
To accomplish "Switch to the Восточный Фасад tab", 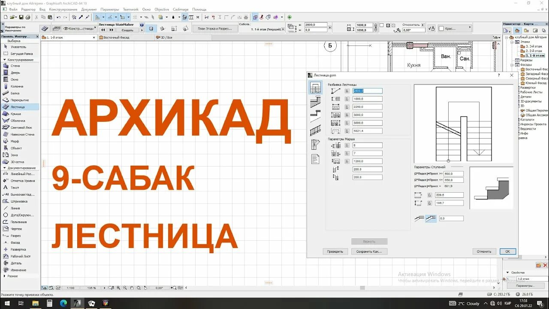I will click(126, 37).
